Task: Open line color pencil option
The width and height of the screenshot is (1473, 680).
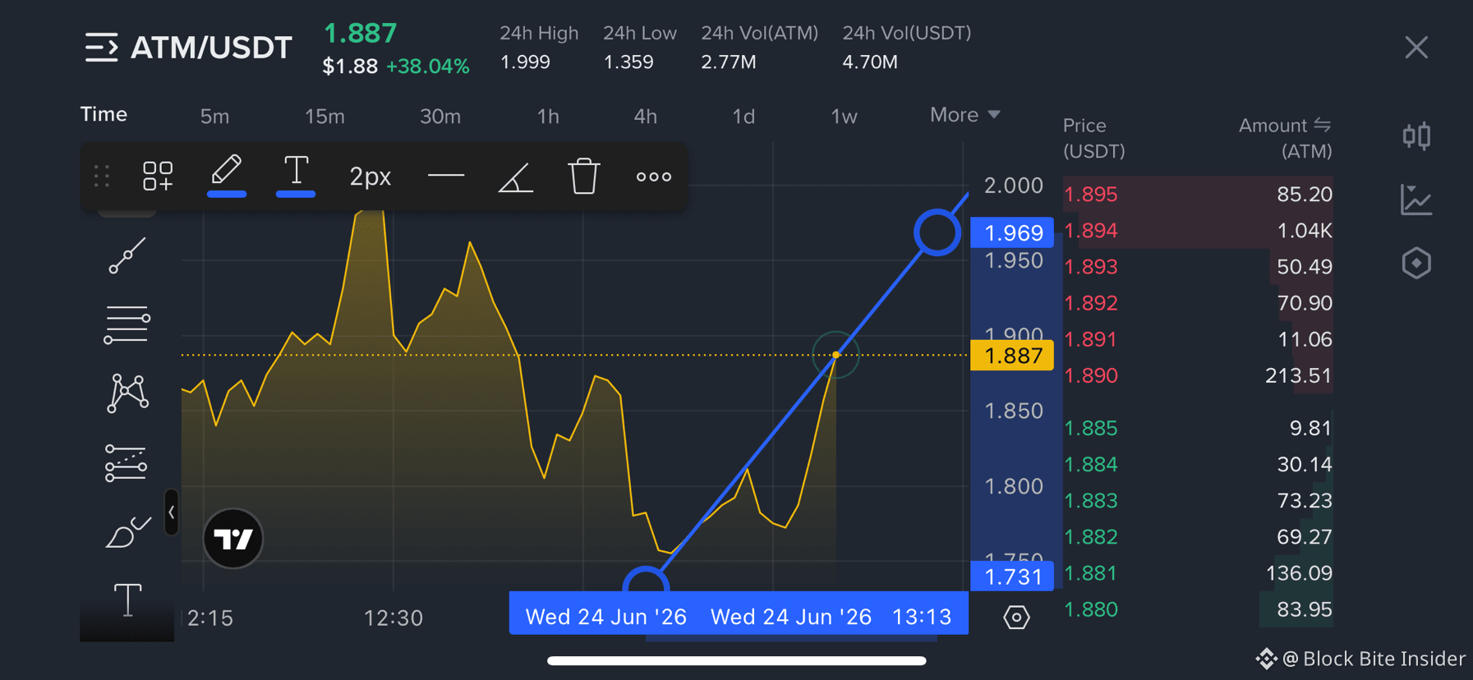Action: pyautogui.click(x=227, y=175)
